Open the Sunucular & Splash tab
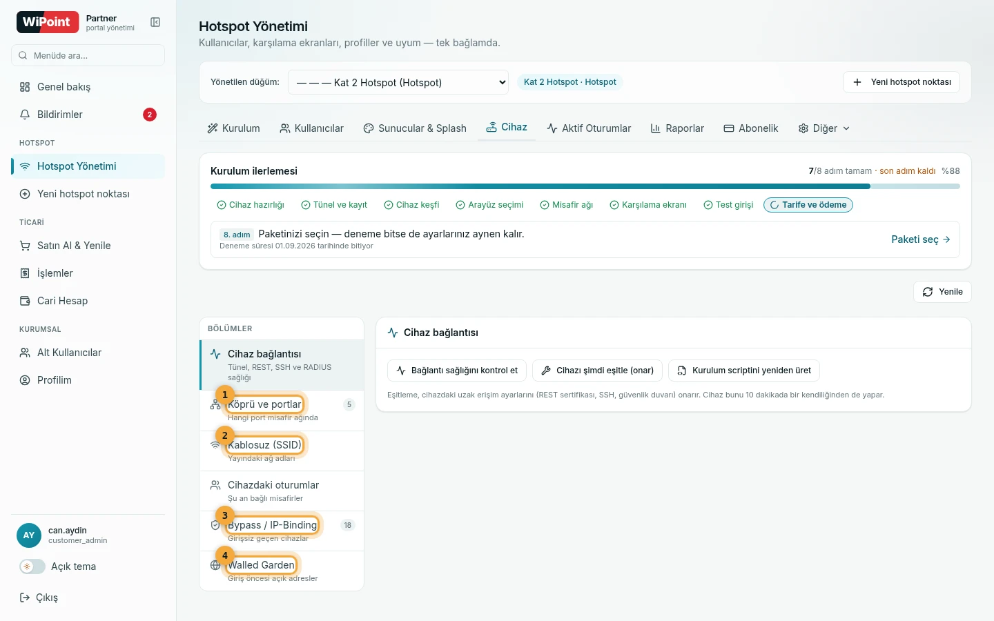This screenshot has width=994, height=621. [x=415, y=128]
